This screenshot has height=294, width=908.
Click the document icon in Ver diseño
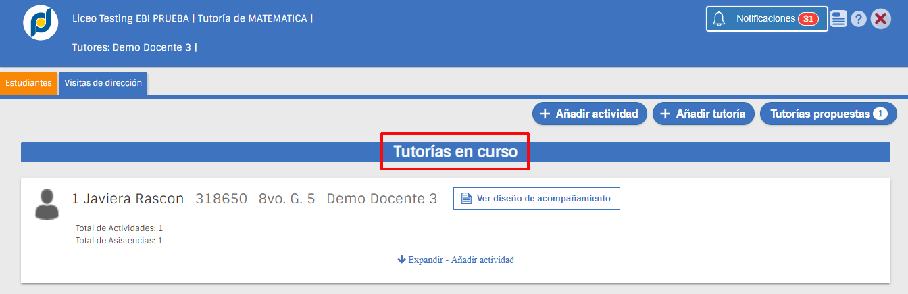pyautogui.click(x=465, y=199)
